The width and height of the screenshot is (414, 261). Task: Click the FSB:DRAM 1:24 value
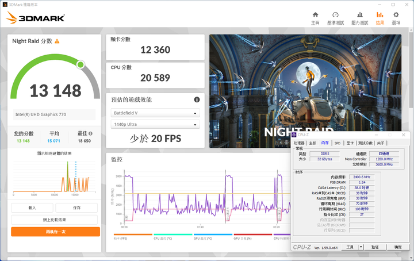tap(362, 182)
